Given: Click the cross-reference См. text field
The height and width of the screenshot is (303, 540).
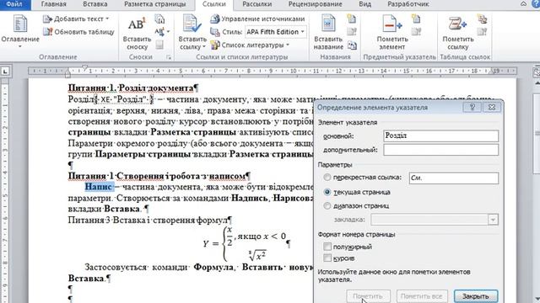Looking at the screenshot, I should coord(454,178).
